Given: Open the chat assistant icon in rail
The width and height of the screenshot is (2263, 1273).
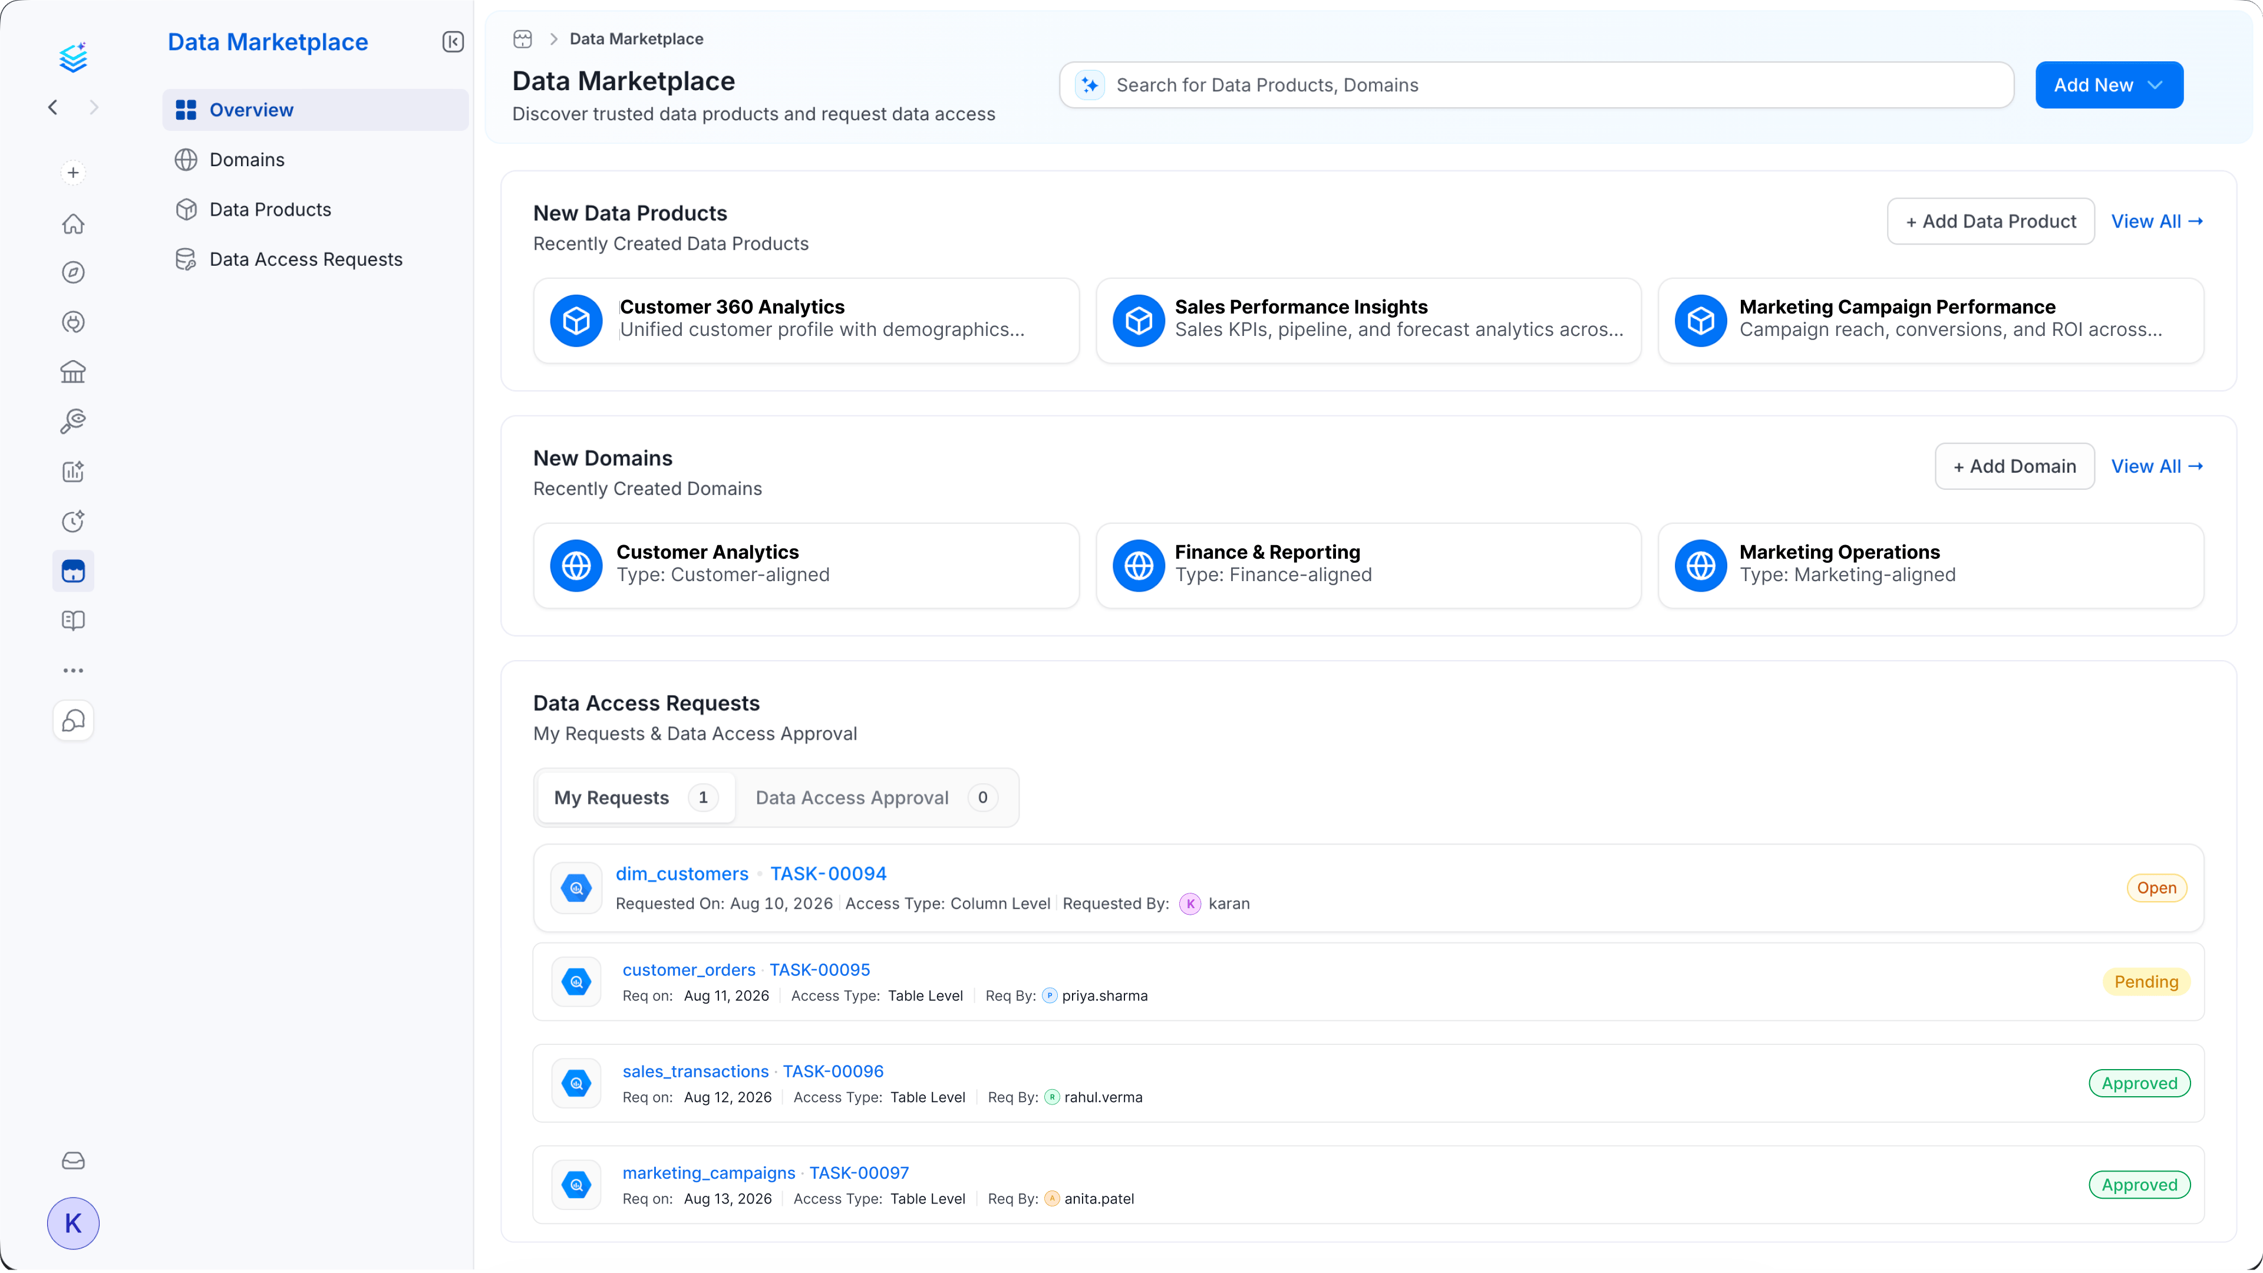Looking at the screenshot, I should point(73,720).
